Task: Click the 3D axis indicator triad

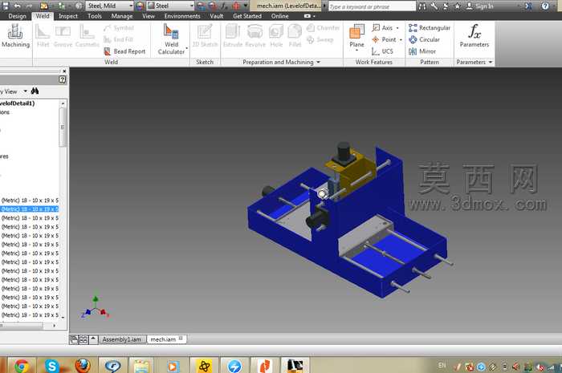Action: [x=95, y=307]
